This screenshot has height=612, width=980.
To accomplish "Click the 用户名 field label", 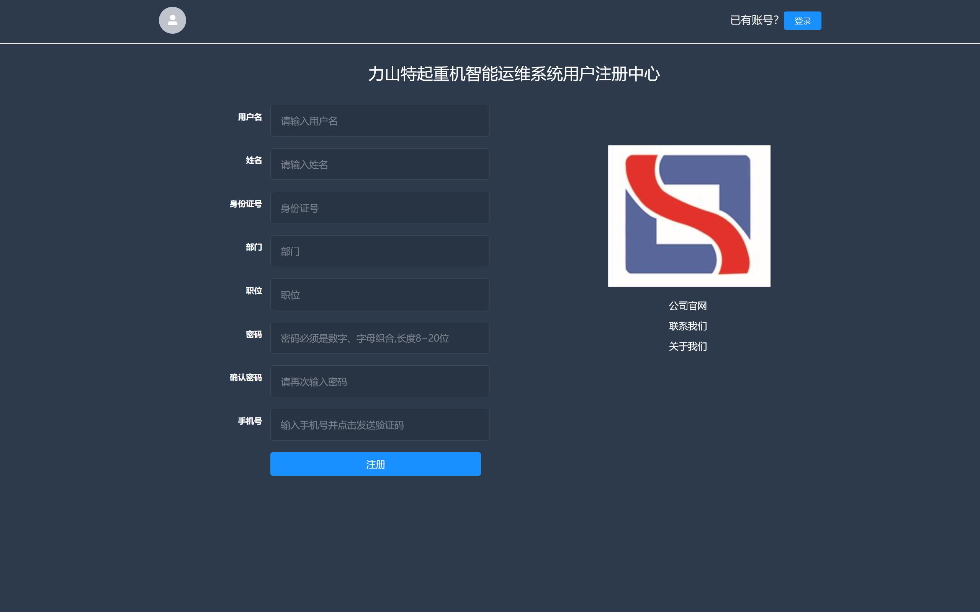I will coord(250,117).
